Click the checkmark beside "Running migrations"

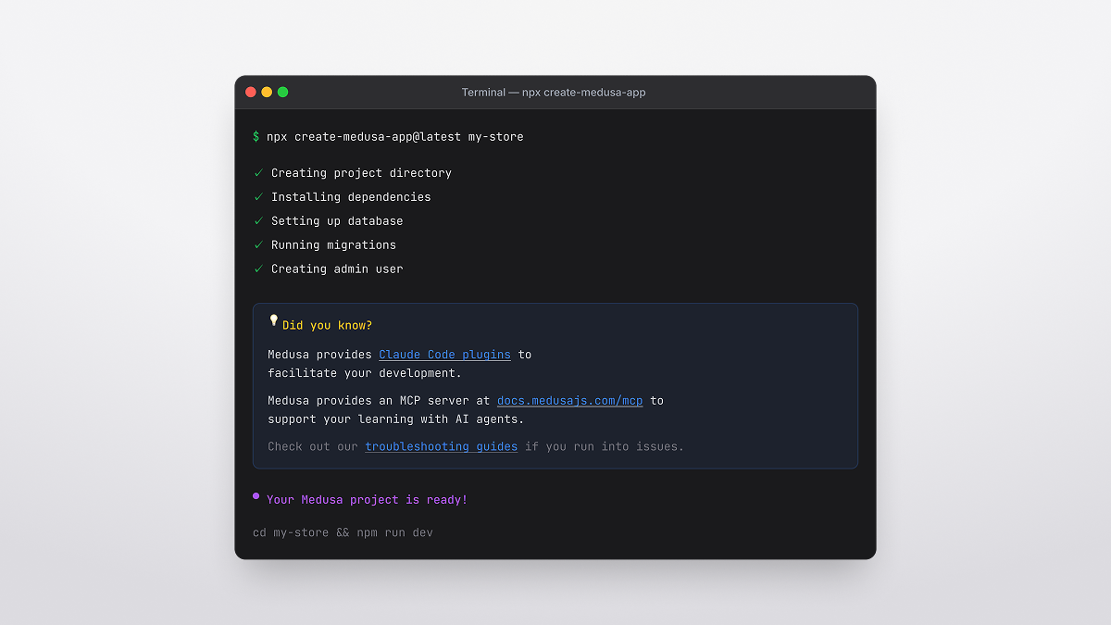pyautogui.click(x=259, y=244)
